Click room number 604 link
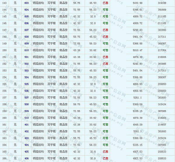Viewport: 175px width, 162px height. click(27, 10)
